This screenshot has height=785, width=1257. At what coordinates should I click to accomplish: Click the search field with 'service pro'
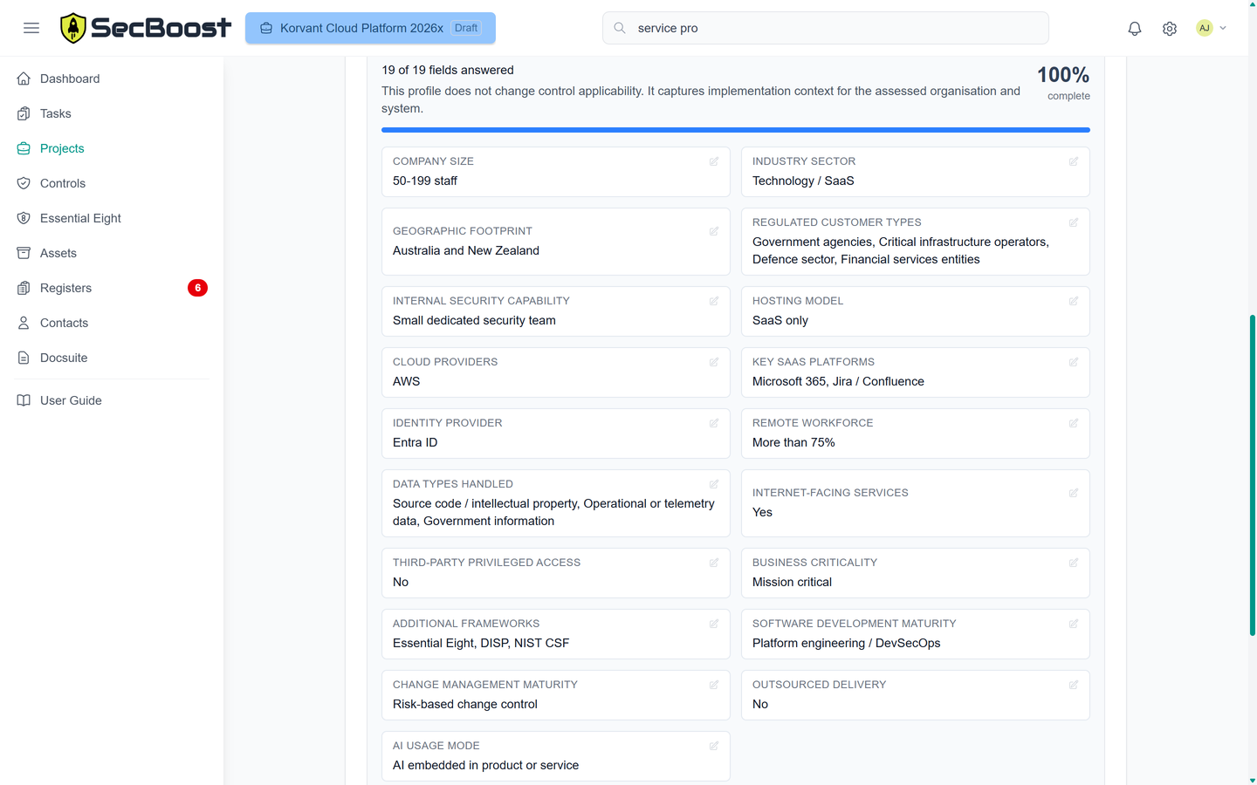(825, 28)
